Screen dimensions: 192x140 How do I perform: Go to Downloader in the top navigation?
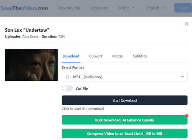[x=69, y=8]
